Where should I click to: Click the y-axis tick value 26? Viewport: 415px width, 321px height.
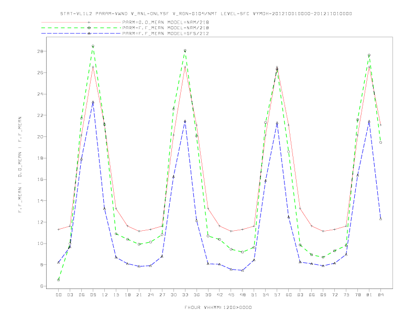click(40, 72)
